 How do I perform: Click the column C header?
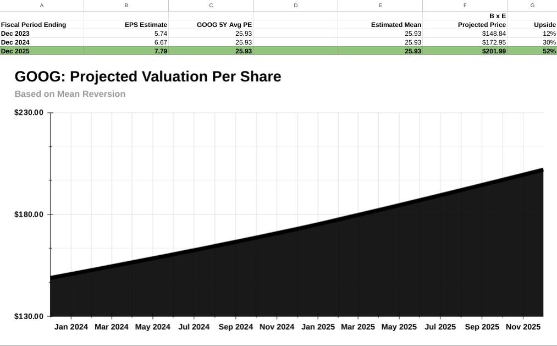[x=211, y=6]
